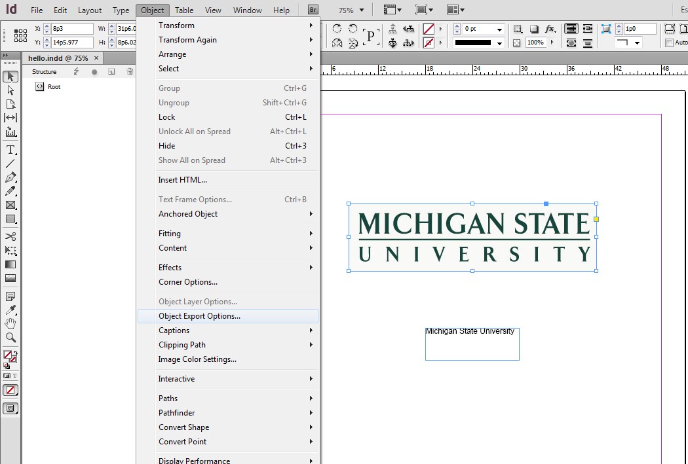The height and width of the screenshot is (464, 688).
Task: Open the View Options dropdown
Action: click(x=392, y=10)
